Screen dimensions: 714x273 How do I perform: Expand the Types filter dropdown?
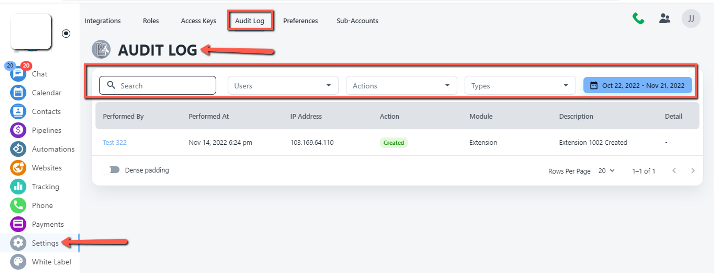pos(520,86)
